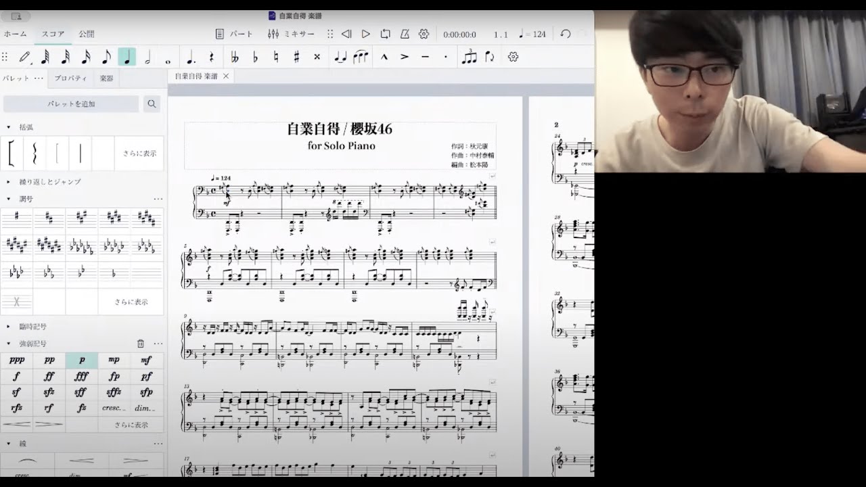The width and height of the screenshot is (866, 487).
Task: Expand the 繰り返しとジャンプ palette section
Action: [x=9, y=182]
